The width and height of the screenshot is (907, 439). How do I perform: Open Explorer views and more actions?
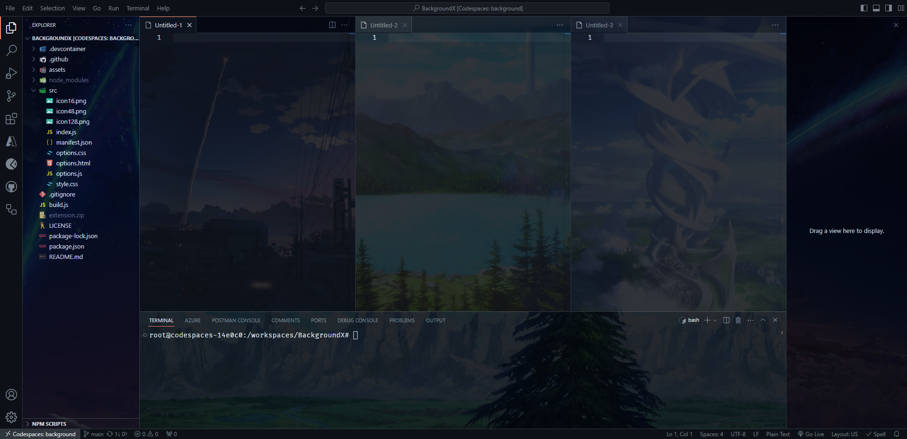point(128,25)
